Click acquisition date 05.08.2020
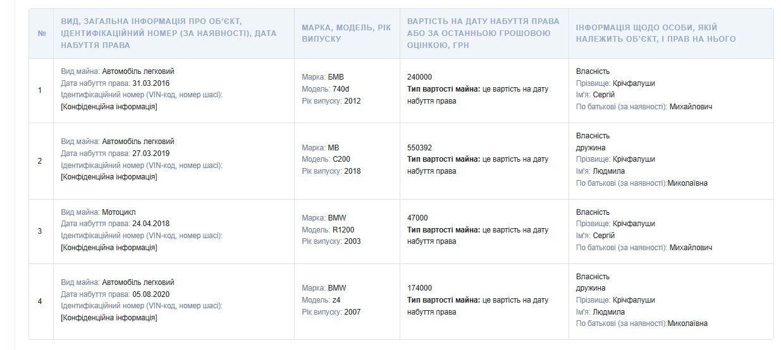Image resolution: width=781 pixels, height=350 pixels. point(151,294)
